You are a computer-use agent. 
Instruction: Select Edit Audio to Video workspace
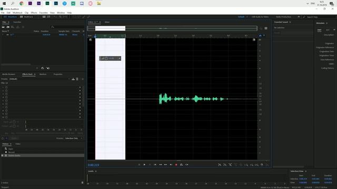coord(260,17)
